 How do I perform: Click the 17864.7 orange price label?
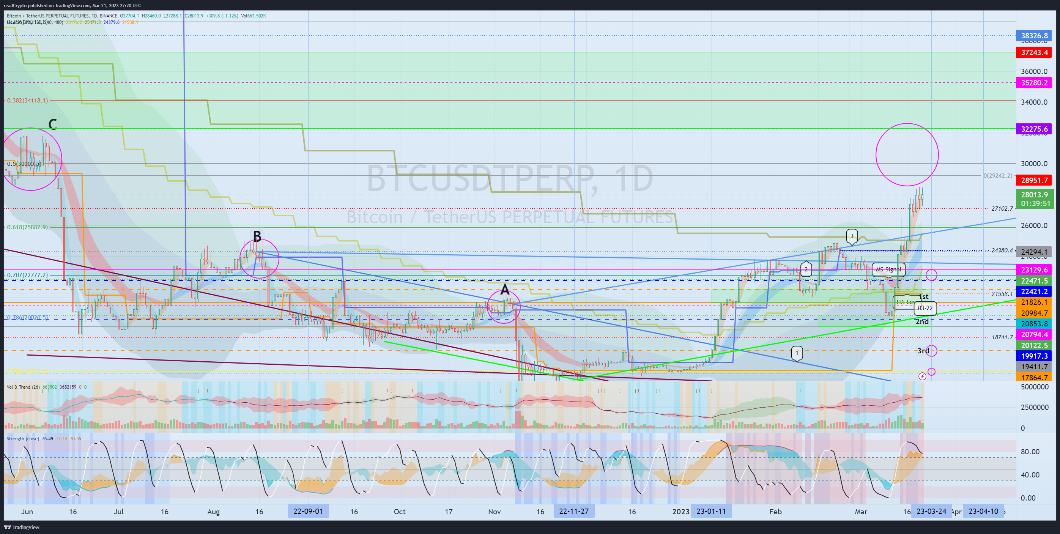tap(1034, 377)
